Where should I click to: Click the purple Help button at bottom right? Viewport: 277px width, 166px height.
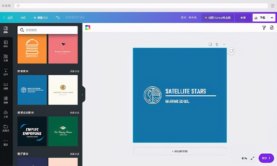click(266, 158)
